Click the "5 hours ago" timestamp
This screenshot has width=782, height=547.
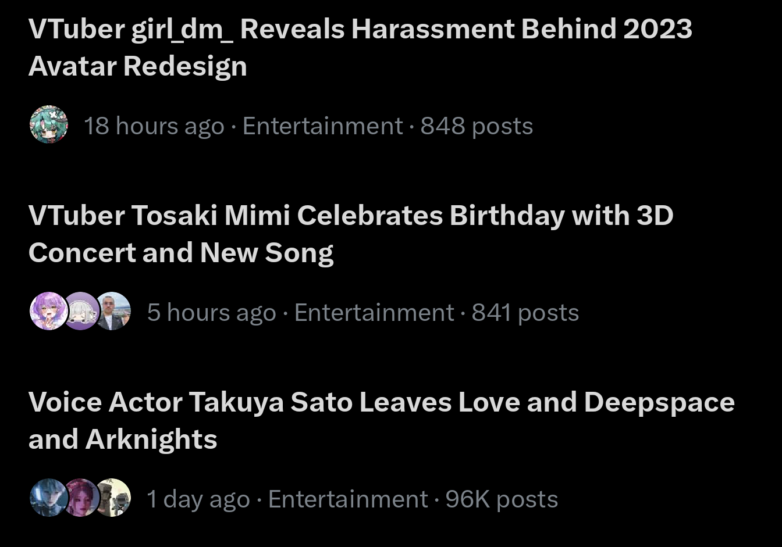pyautogui.click(x=211, y=313)
